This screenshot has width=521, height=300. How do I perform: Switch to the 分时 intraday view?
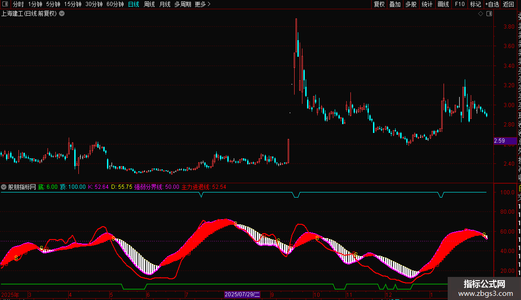coord(18,4)
